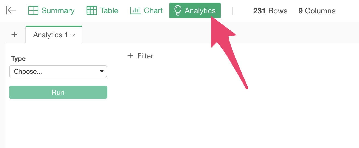Image resolution: width=359 pixels, height=148 pixels.
Task: Click the 9 Columns indicator
Action: [317, 11]
